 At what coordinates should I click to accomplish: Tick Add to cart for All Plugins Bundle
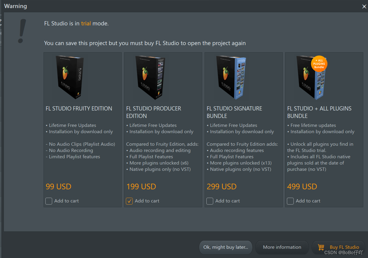[x=290, y=201]
